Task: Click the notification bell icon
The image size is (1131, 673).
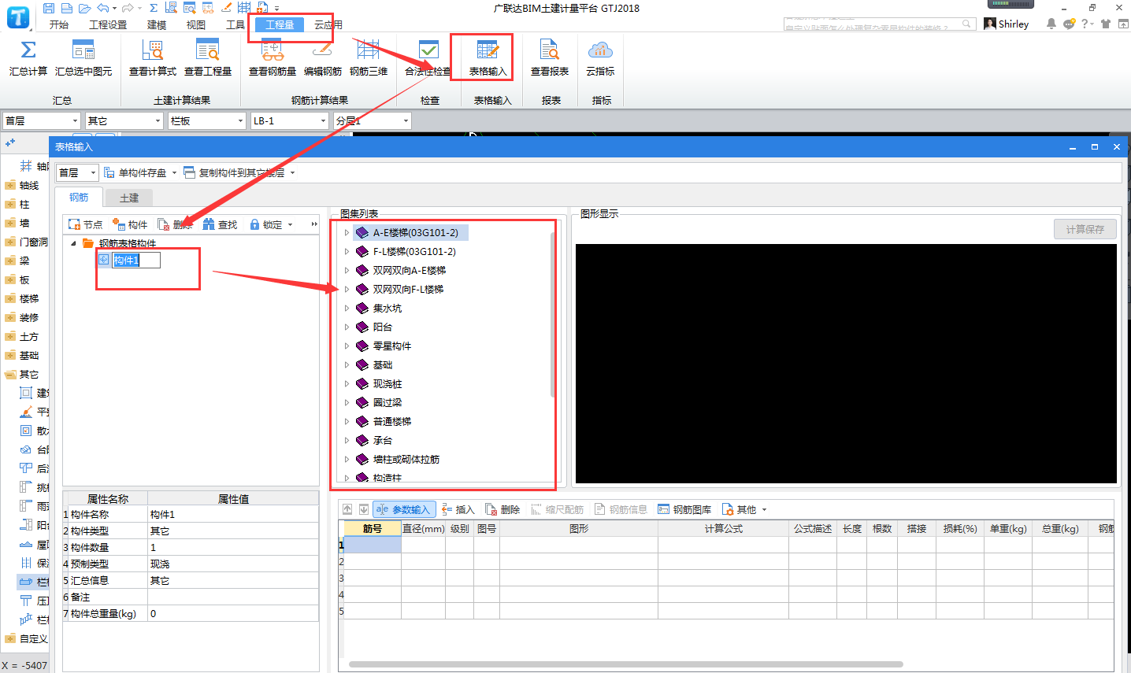Action: tap(1051, 24)
